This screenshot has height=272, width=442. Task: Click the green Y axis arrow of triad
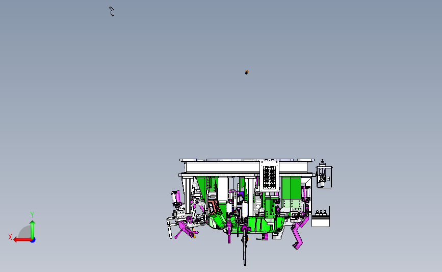33,230
